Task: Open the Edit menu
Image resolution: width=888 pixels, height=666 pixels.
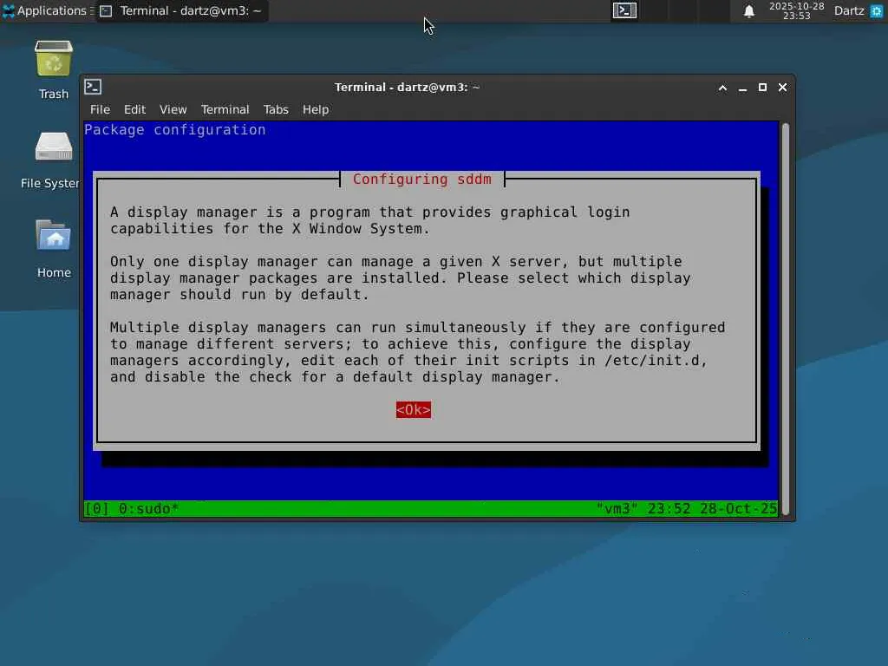Action: click(x=134, y=109)
